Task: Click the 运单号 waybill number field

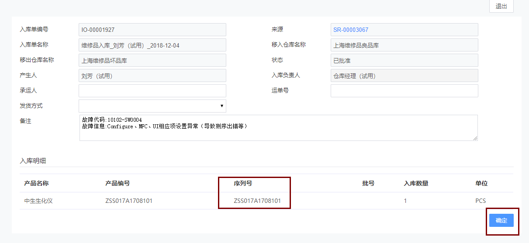Action: click(404, 91)
